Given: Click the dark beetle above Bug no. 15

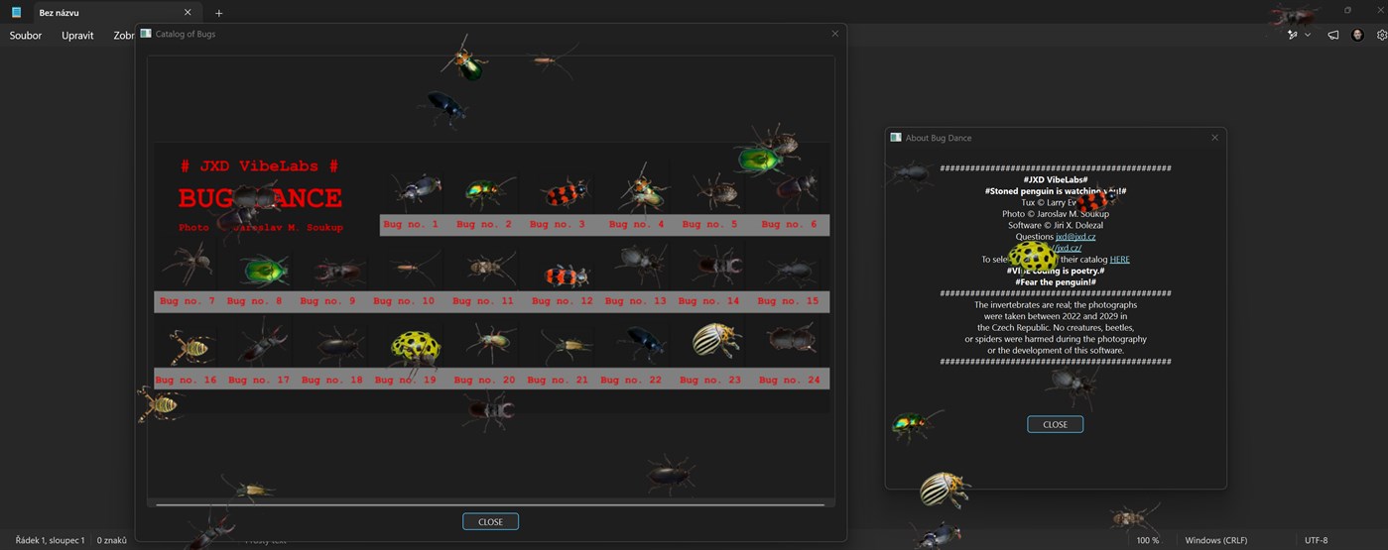Looking at the screenshot, I should 791,270.
